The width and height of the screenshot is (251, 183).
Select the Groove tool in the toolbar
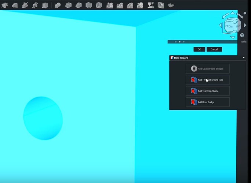pyautogui.click(x=5, y=5)
